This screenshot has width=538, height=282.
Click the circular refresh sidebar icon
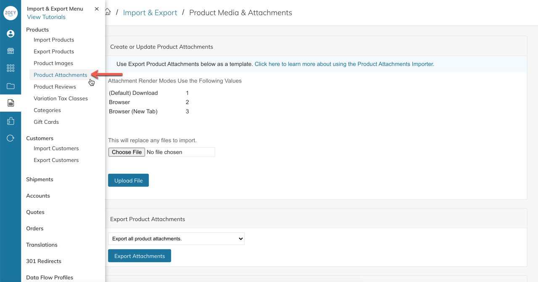[11, 138]
